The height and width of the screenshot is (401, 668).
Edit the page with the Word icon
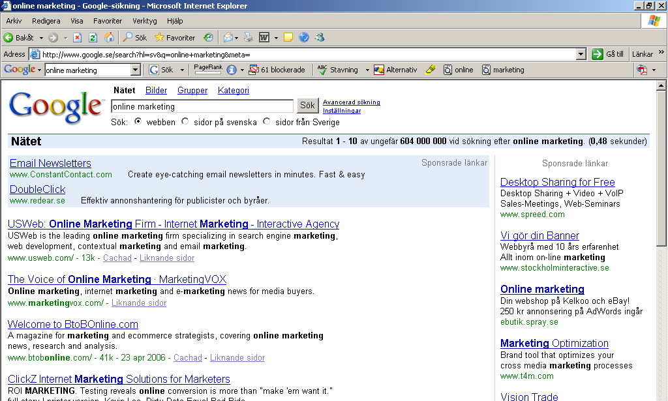pos(264,37)
